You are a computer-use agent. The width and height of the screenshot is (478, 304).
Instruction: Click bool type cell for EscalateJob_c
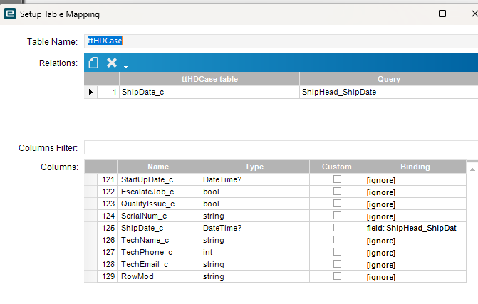tap(254, 192)
